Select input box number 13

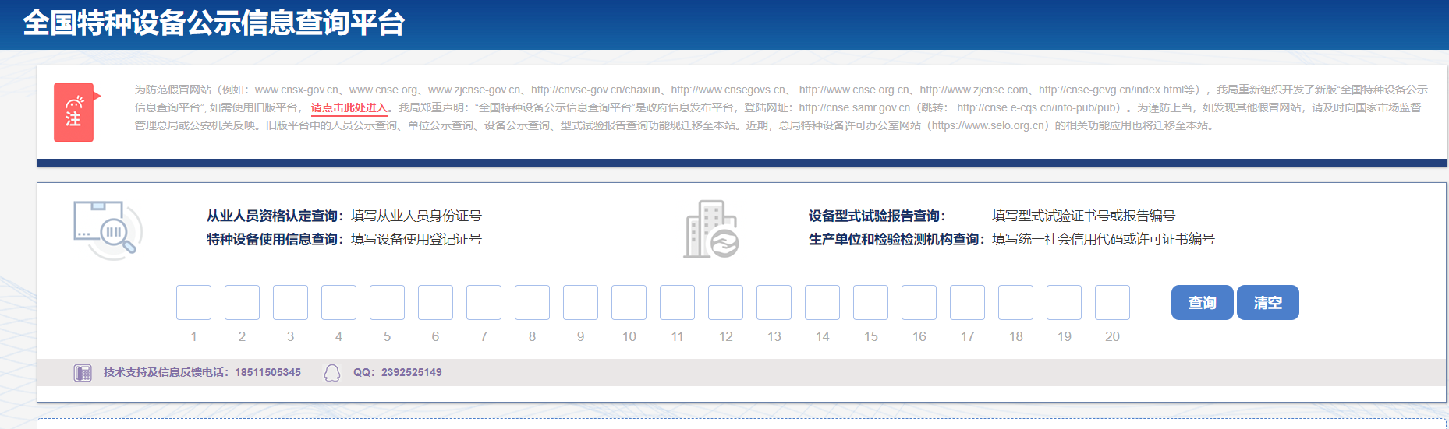point(774,302)
